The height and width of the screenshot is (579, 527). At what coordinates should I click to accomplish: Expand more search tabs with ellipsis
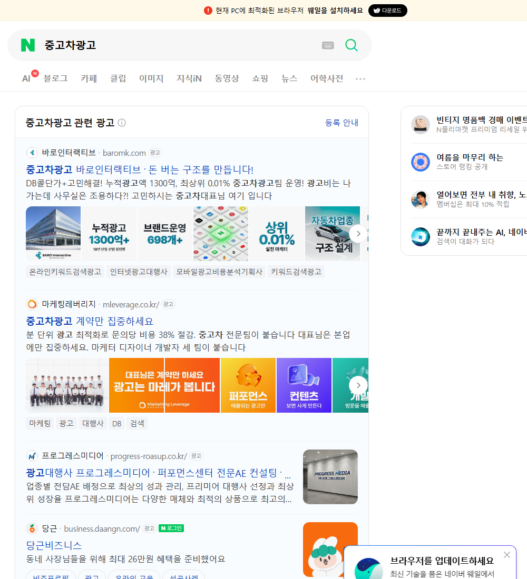coord(360,78)
